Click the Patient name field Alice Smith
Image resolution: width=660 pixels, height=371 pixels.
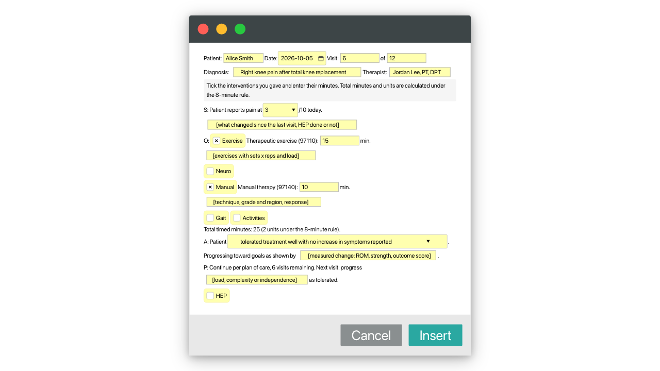point(243,58)
